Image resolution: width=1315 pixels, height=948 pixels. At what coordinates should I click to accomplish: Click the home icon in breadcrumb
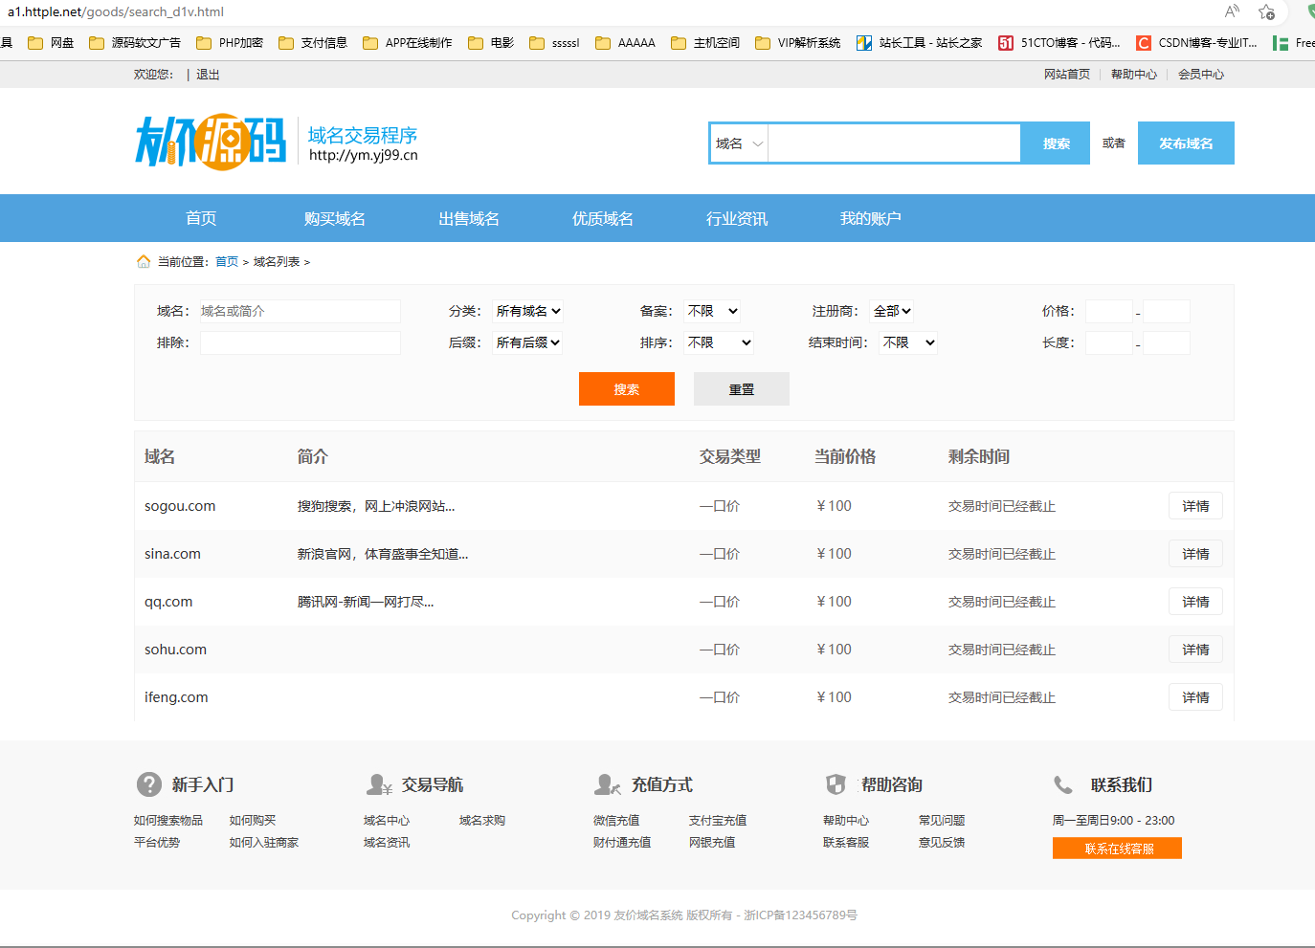[144, 261]
